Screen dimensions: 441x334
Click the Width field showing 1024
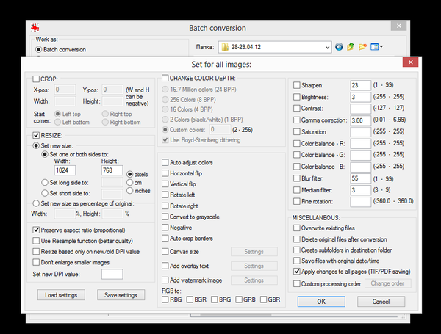[x=65, y=170]
